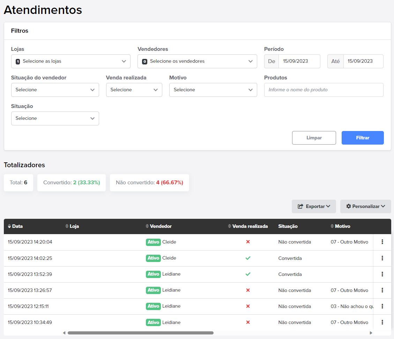Click red X icon in 12:15:11 row
This screenshot has width=394, height=339.
(x=248, y=306)
